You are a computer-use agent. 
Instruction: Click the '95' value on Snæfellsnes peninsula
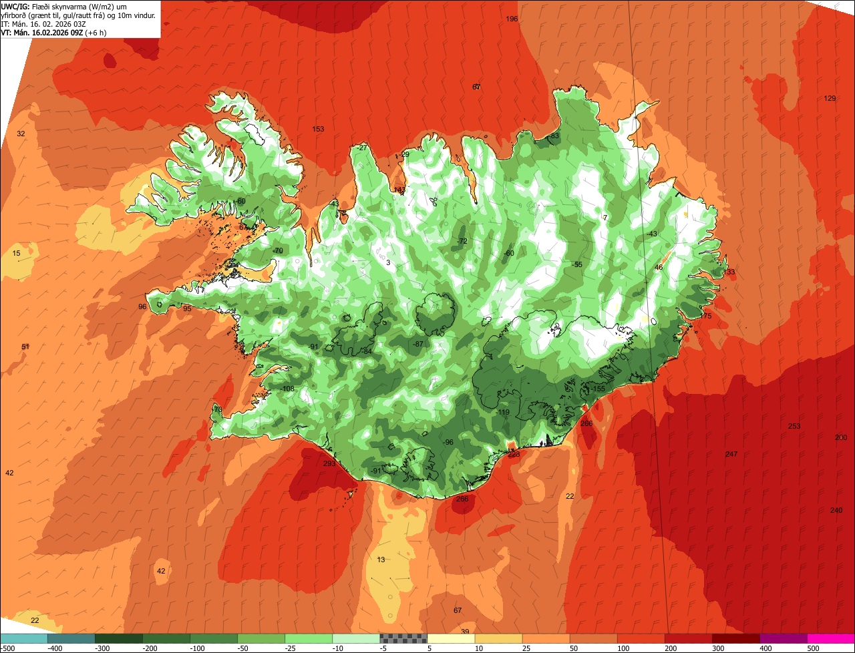pos(187,308)
